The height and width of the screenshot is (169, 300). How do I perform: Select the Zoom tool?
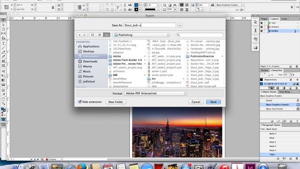point(3,103)
